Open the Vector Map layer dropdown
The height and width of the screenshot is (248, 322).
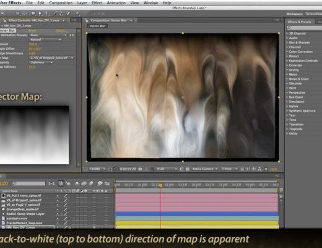coord(51,58)
